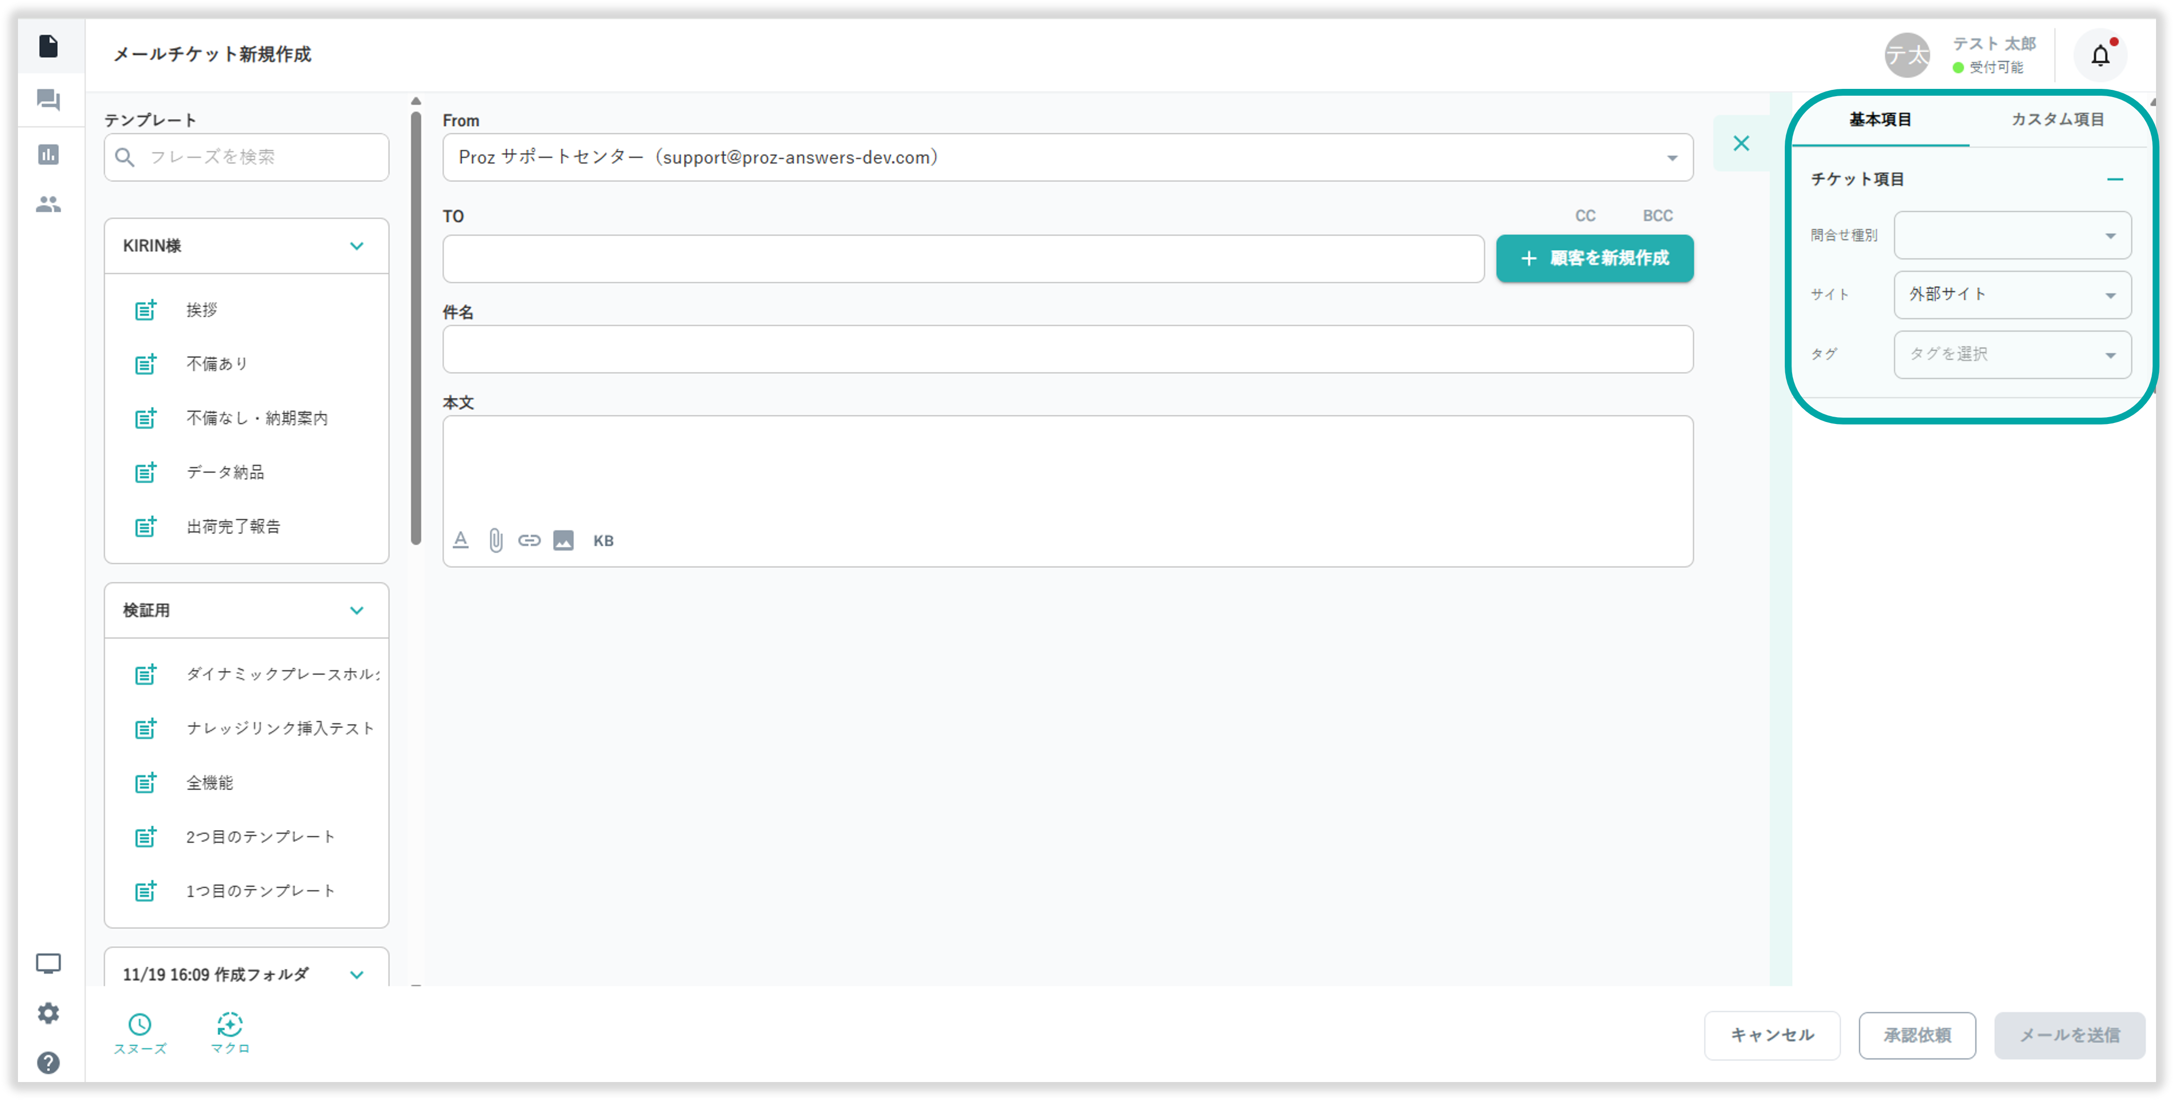Click the KB knowledge insert button
The width and height of the screenshot is (2174, 1100).
point(604,541)
